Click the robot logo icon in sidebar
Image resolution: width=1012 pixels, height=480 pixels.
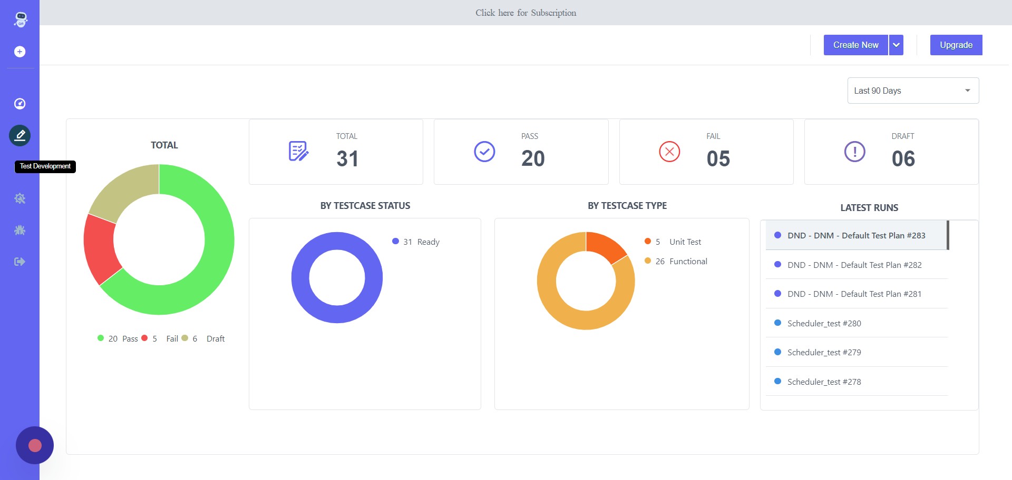click(x=20, y=19)
